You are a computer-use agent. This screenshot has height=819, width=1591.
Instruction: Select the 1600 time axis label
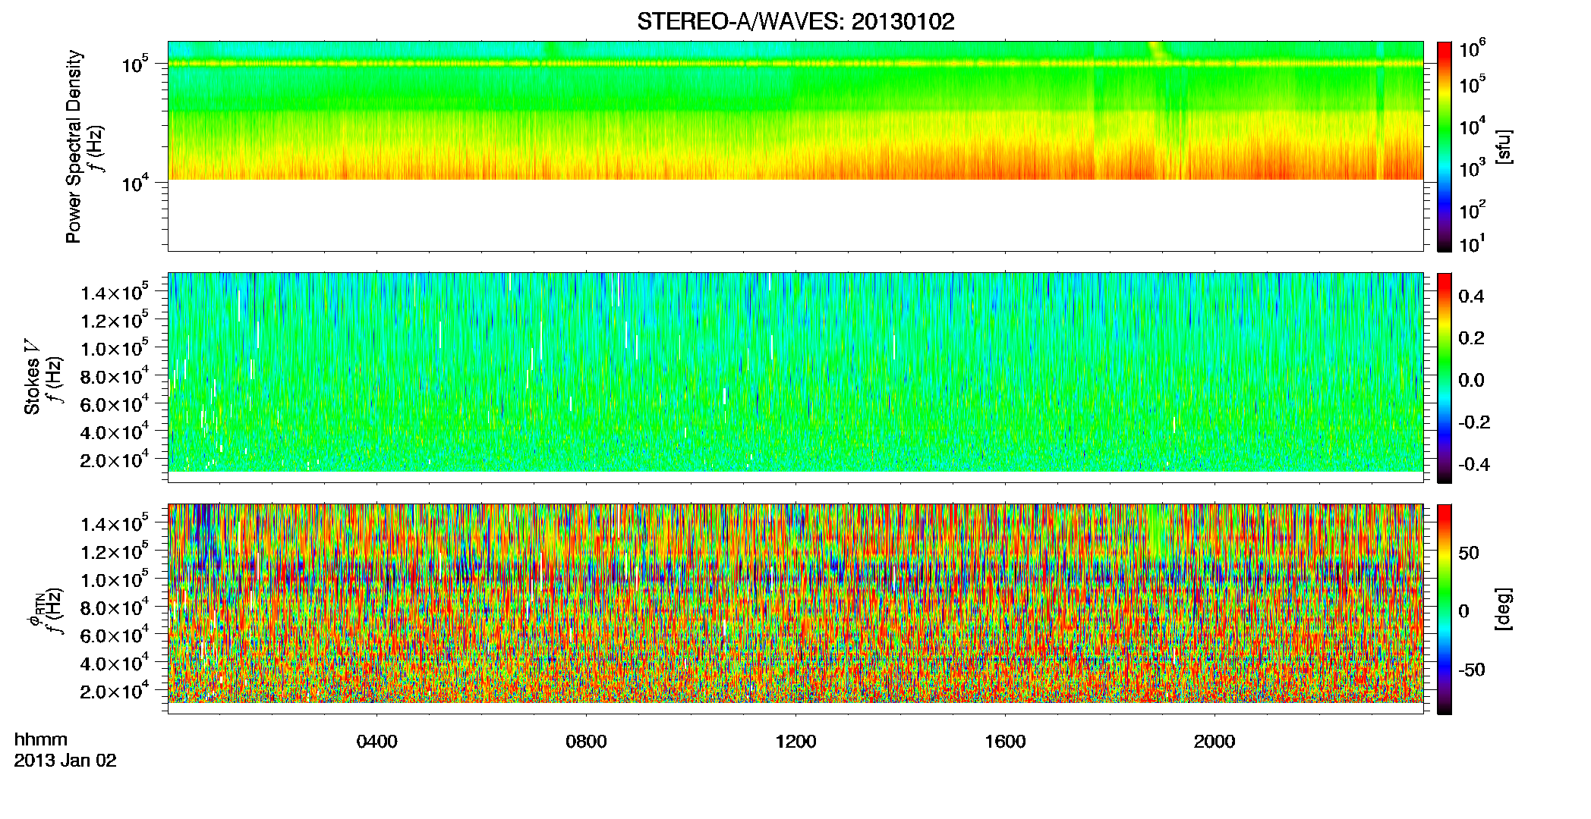(x=1005, y=742)
